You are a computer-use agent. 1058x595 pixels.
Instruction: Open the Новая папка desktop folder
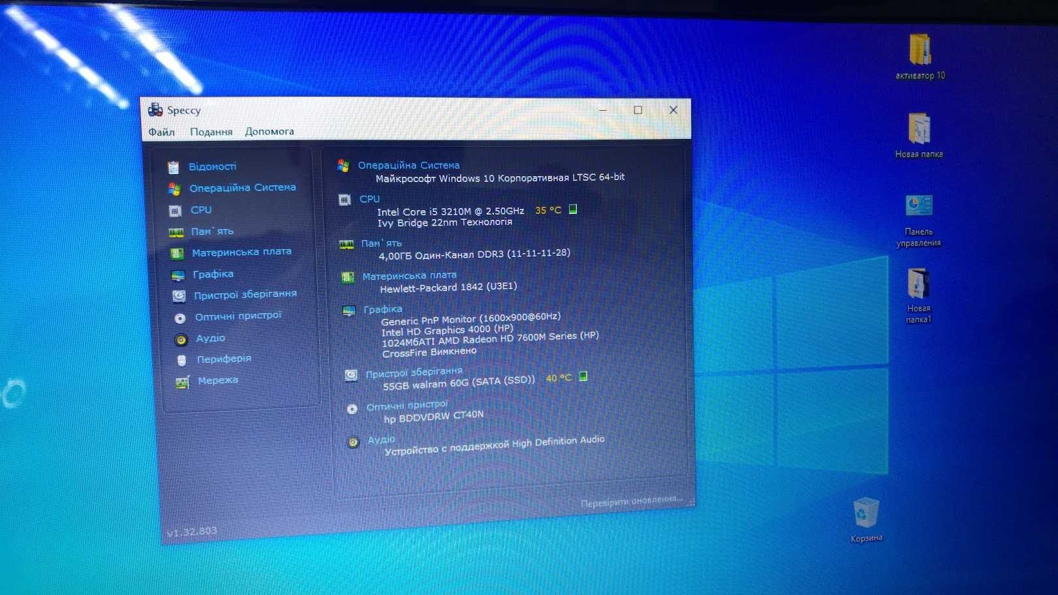tap(919, 135)
